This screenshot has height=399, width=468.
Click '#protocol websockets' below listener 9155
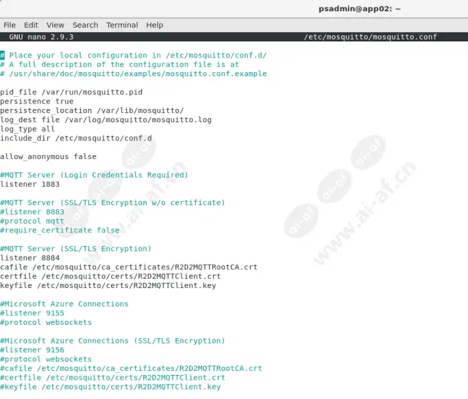pos(46,323)
